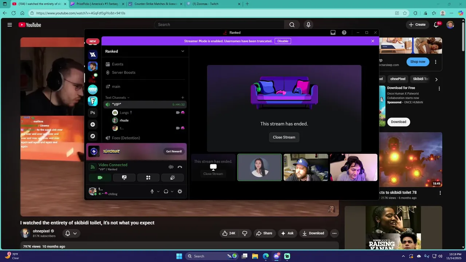Toggle the camera in Discord voice panel
Viewport: 466px width, 262px height.
pyautogui.click(x=100, y=178)
